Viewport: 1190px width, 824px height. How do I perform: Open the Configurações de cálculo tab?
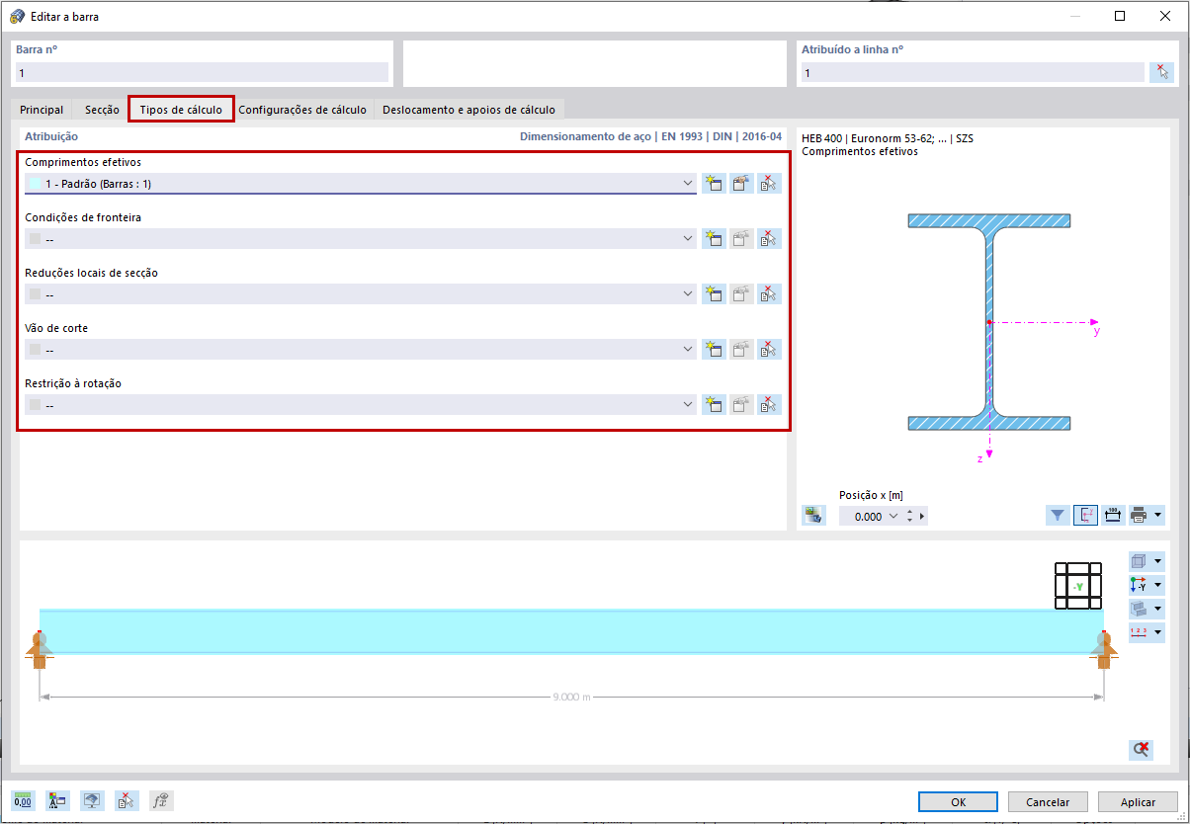[302, 110]
